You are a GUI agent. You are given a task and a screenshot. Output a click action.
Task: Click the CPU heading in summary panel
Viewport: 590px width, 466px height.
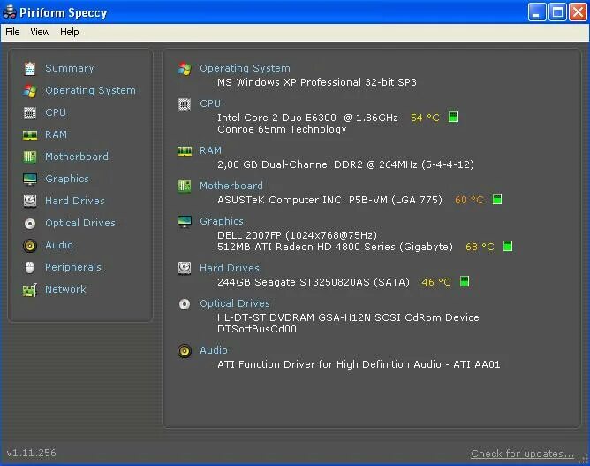210,103
